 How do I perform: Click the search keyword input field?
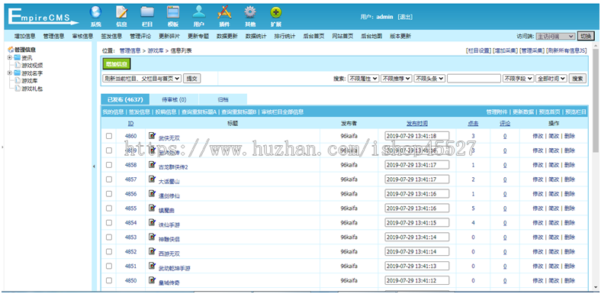474,79
